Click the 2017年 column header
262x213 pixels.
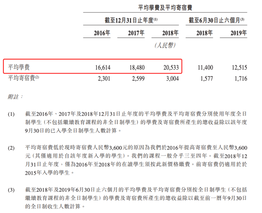tap(136, 33)
